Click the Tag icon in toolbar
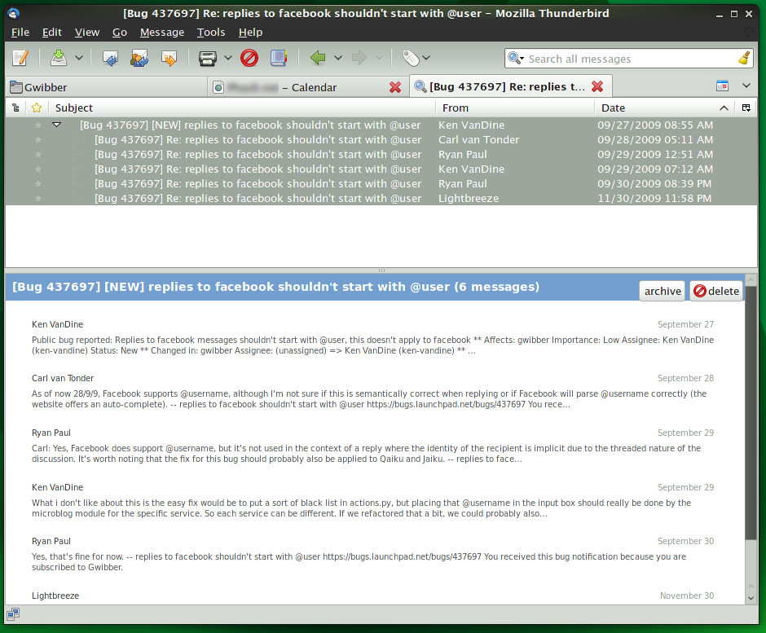The width and height of the screenshot is (766, 633). point(411,58)
